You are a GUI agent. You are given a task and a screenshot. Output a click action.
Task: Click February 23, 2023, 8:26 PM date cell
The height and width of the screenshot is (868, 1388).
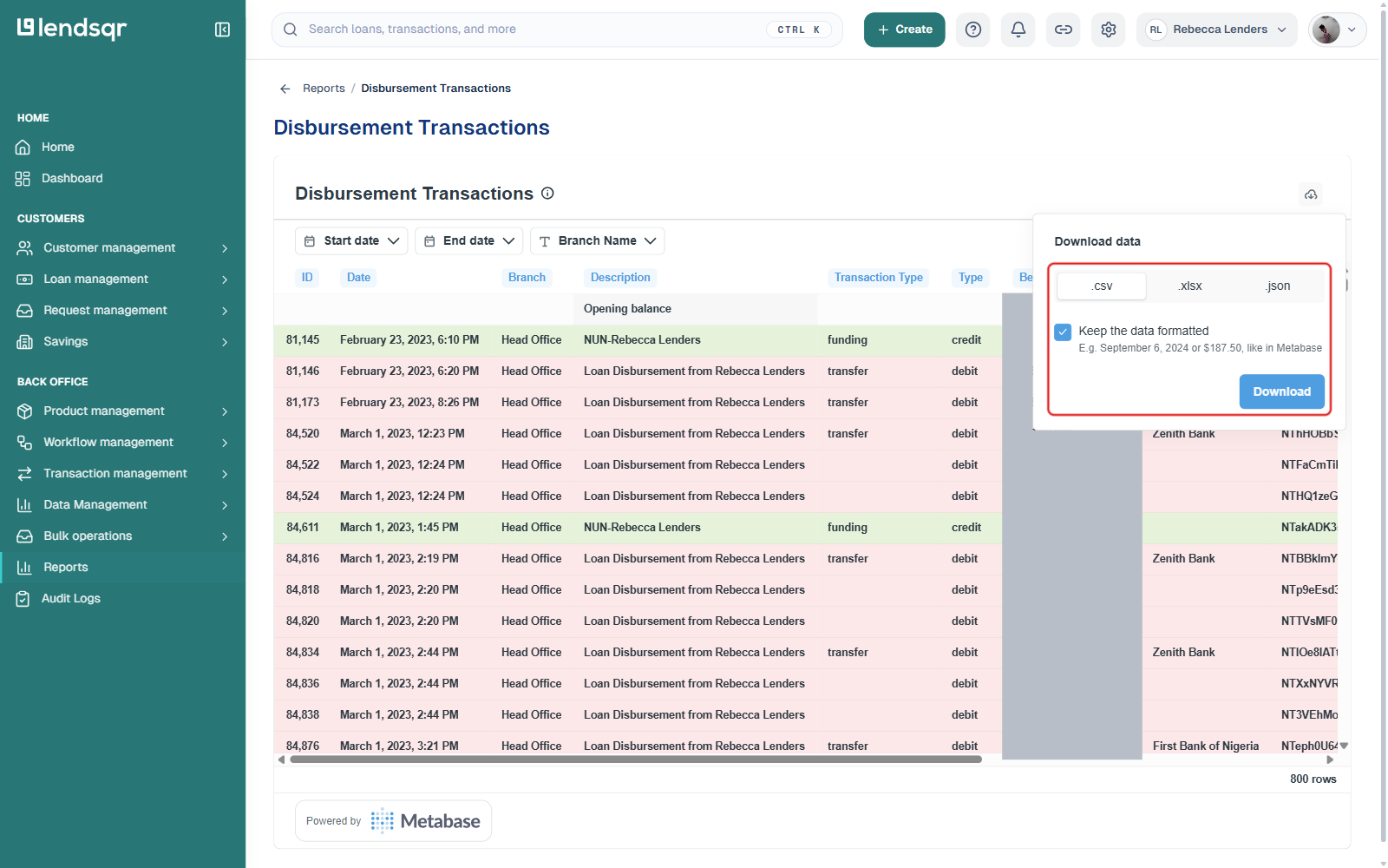(409, 403)
